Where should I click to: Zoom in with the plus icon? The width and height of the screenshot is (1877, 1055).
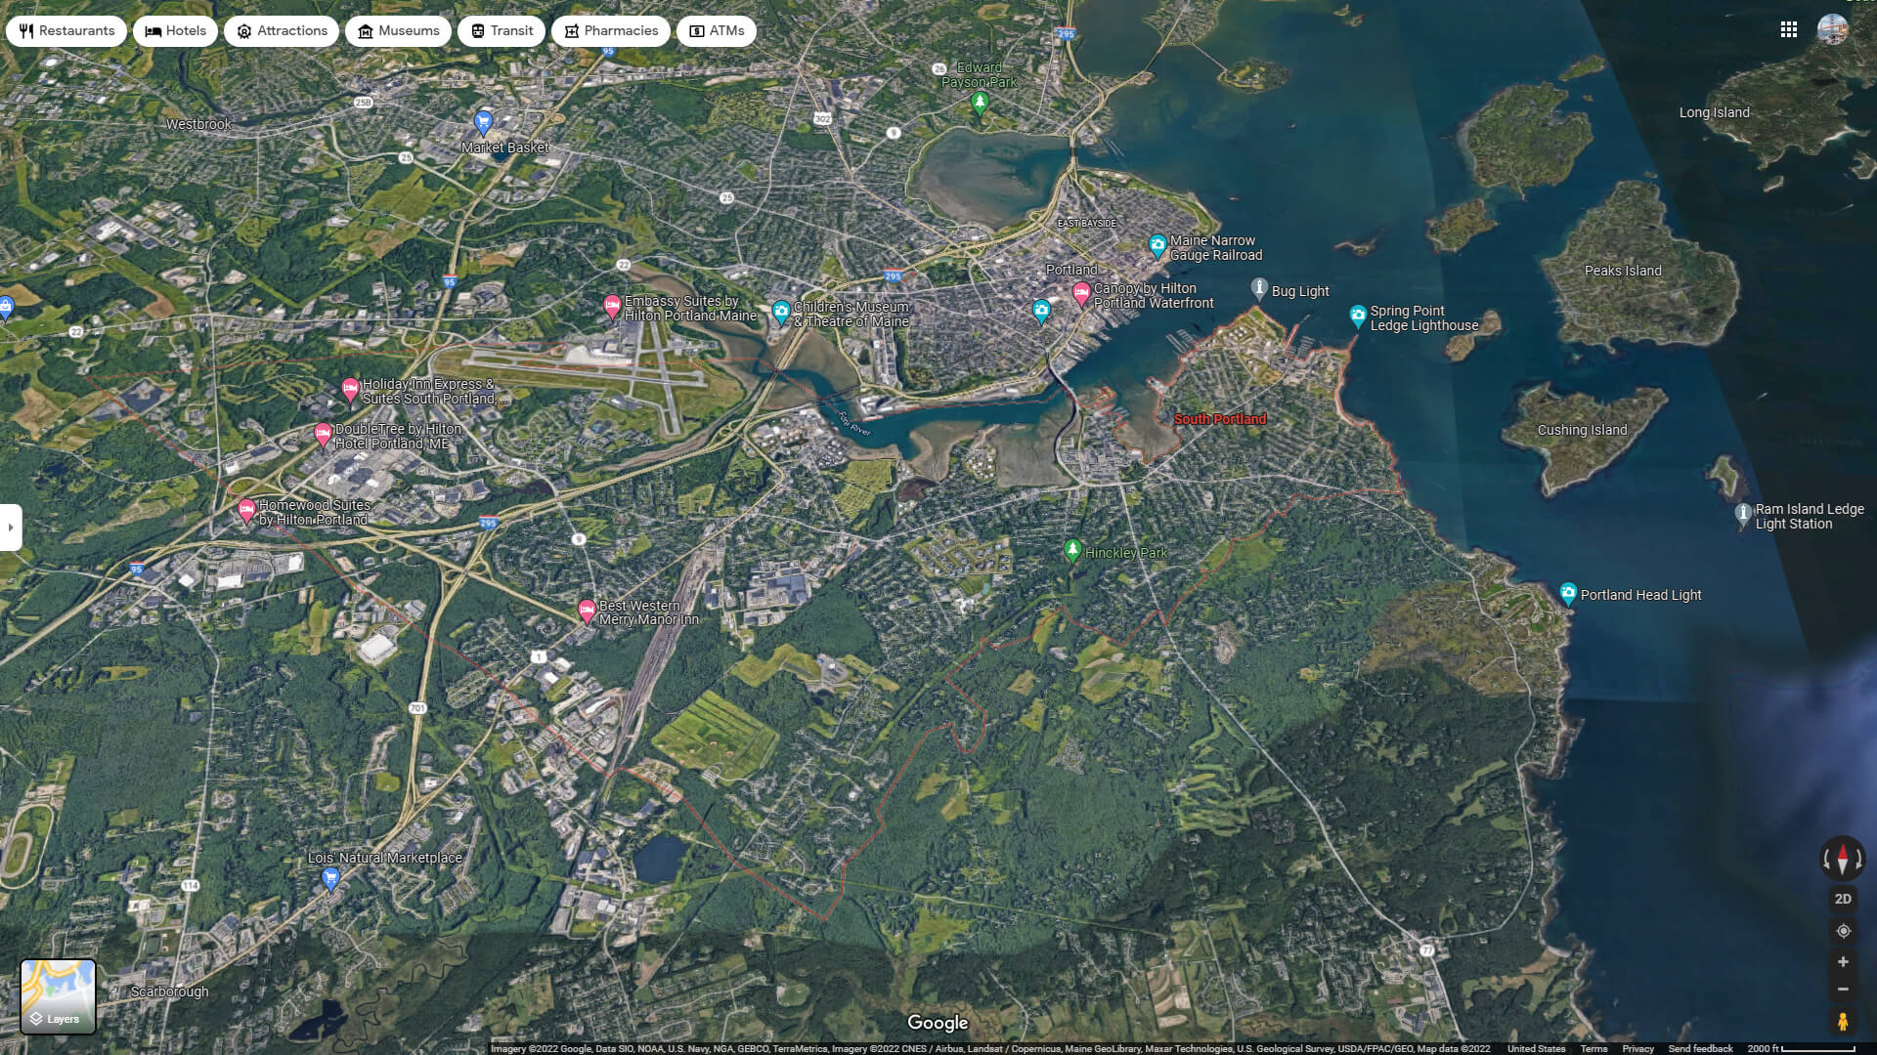(1843, 962)
